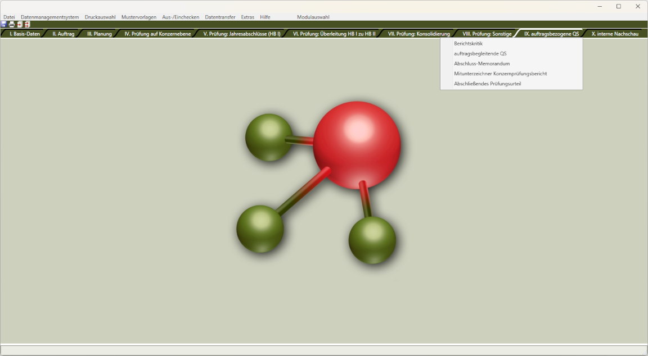Click the single red arrow document icon
This screenshot has width=648, height=356.
pos(19,25)
